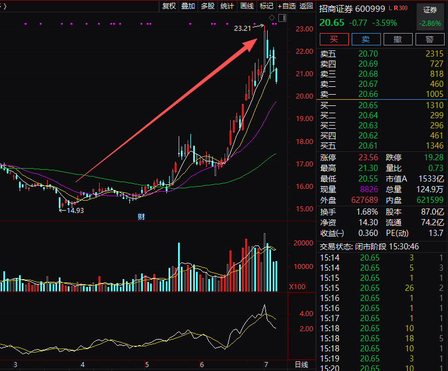Select 多股 multi-stock view

coord(208,6)
